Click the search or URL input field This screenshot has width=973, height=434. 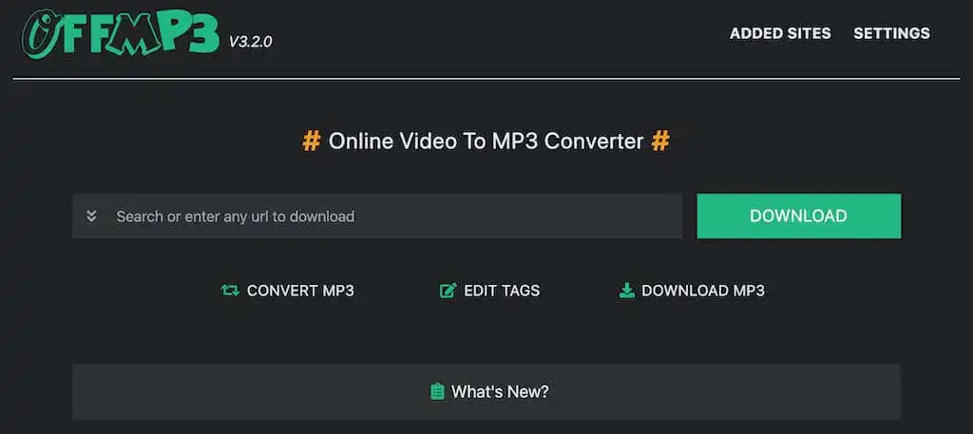[x=377, y=217]
